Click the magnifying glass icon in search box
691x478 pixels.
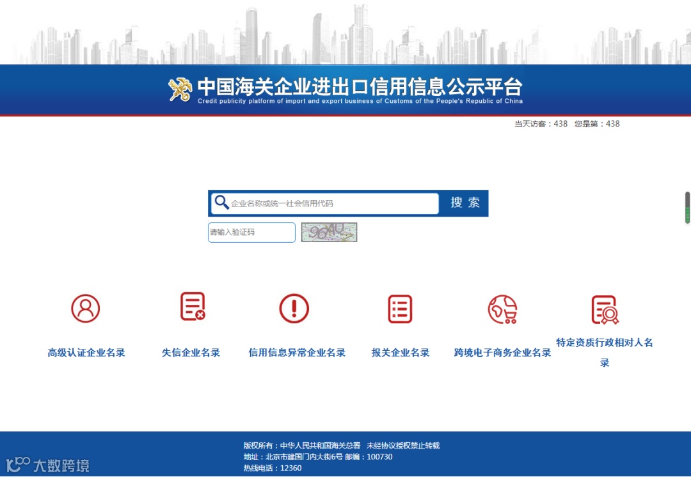pos(221,203)
